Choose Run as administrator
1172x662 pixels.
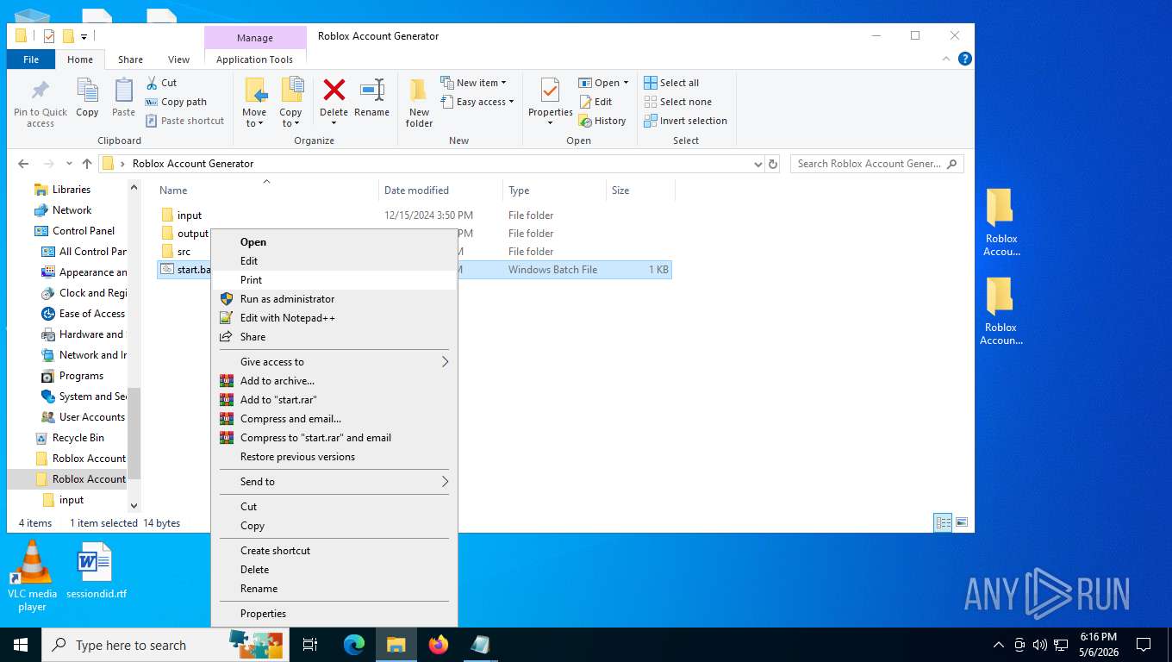point(334,299)
